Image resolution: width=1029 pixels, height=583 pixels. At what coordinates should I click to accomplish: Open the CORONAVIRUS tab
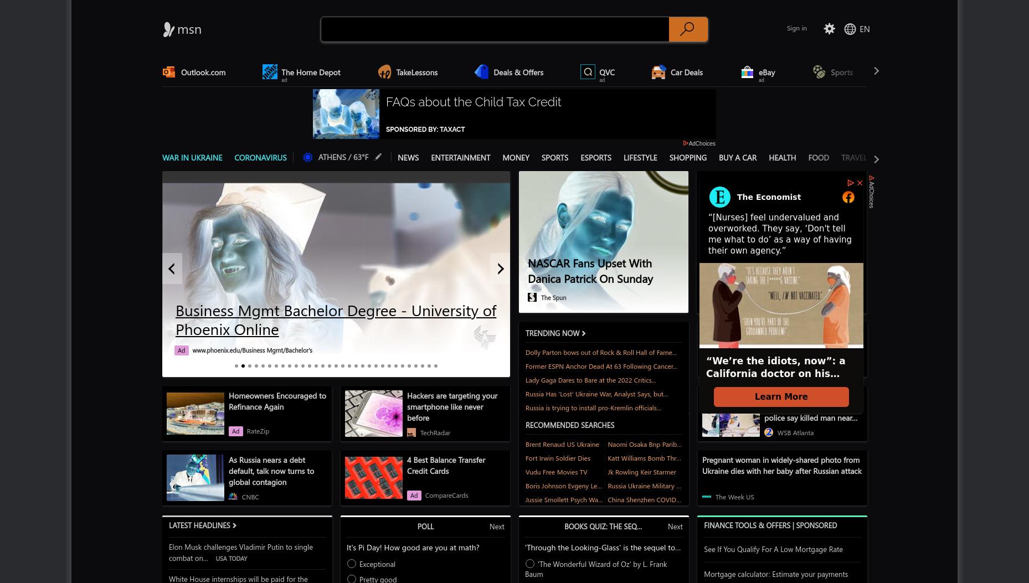(x=260, y=158)
